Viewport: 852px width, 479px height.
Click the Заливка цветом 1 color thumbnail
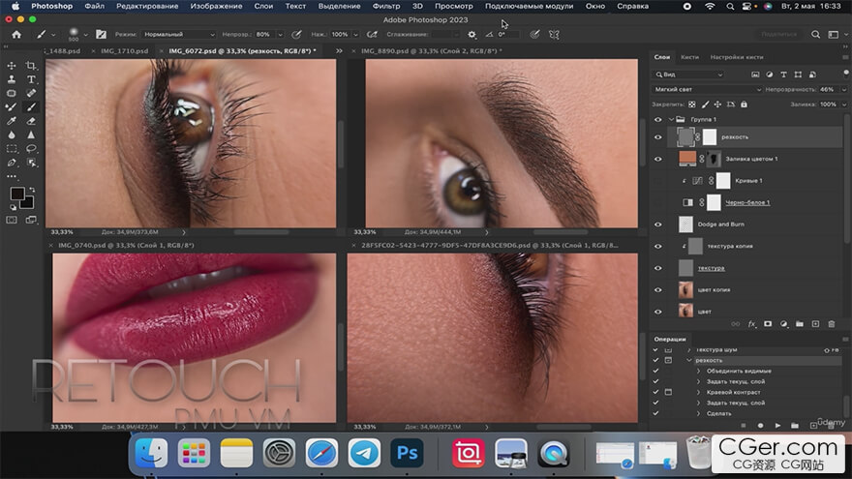[x=687, y=159]
